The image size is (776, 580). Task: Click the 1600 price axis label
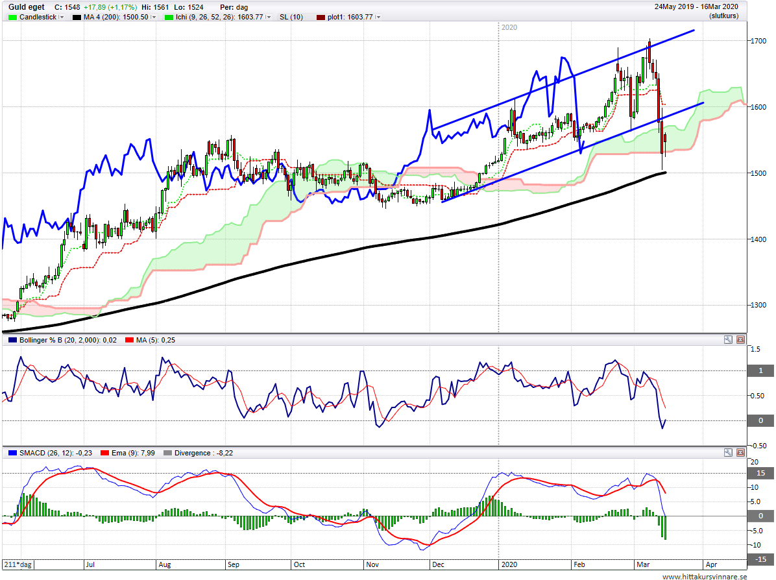(758, 107)
